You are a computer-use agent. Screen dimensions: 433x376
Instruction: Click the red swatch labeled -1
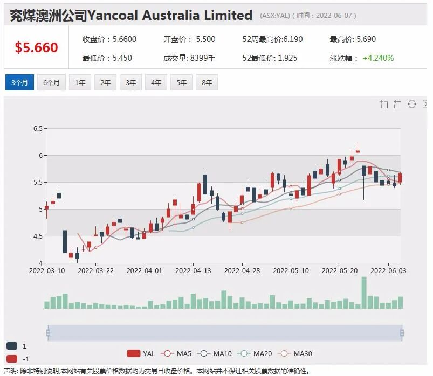point(12,359)
